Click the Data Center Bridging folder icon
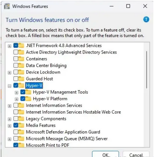The height and width of the screenshot is (157, 154). 21,65
